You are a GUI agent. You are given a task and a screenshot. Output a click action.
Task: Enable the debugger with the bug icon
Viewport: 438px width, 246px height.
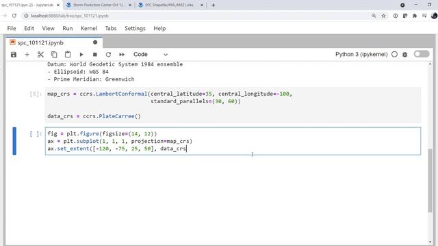click(x=404, y=55)
